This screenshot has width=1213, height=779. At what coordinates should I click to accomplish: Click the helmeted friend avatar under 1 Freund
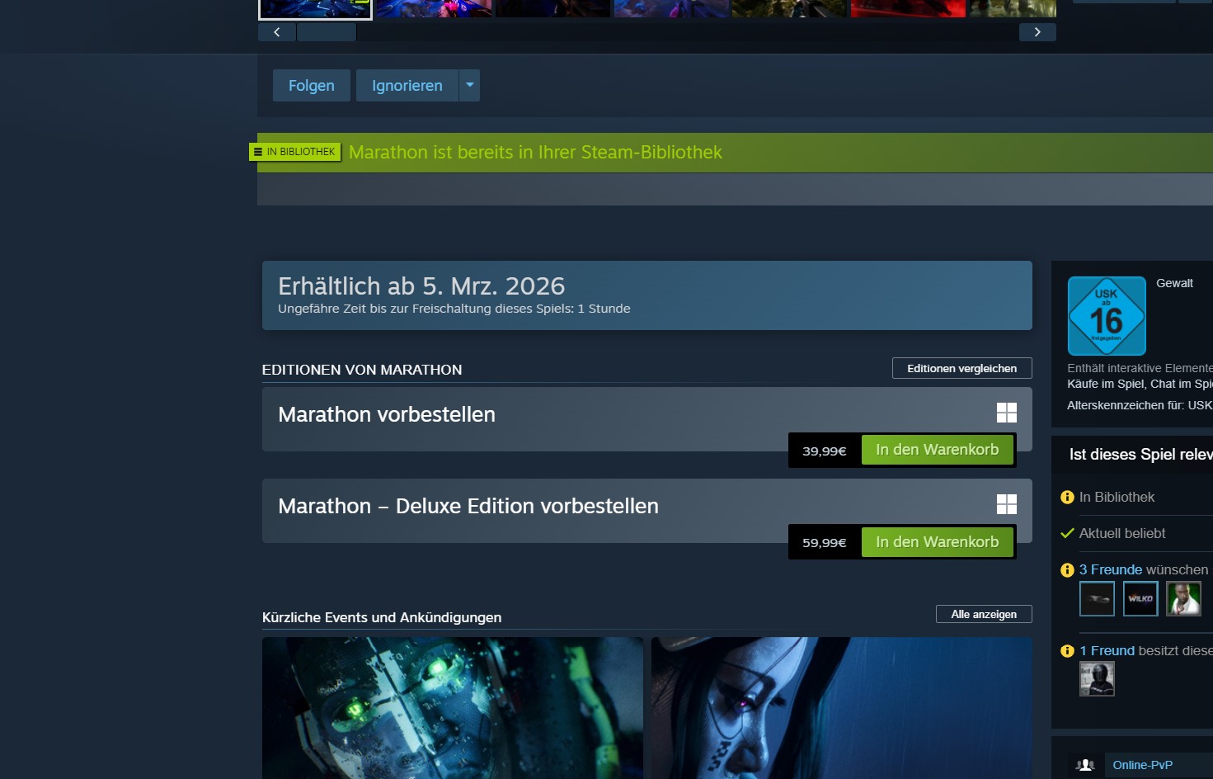(1097, 679)
